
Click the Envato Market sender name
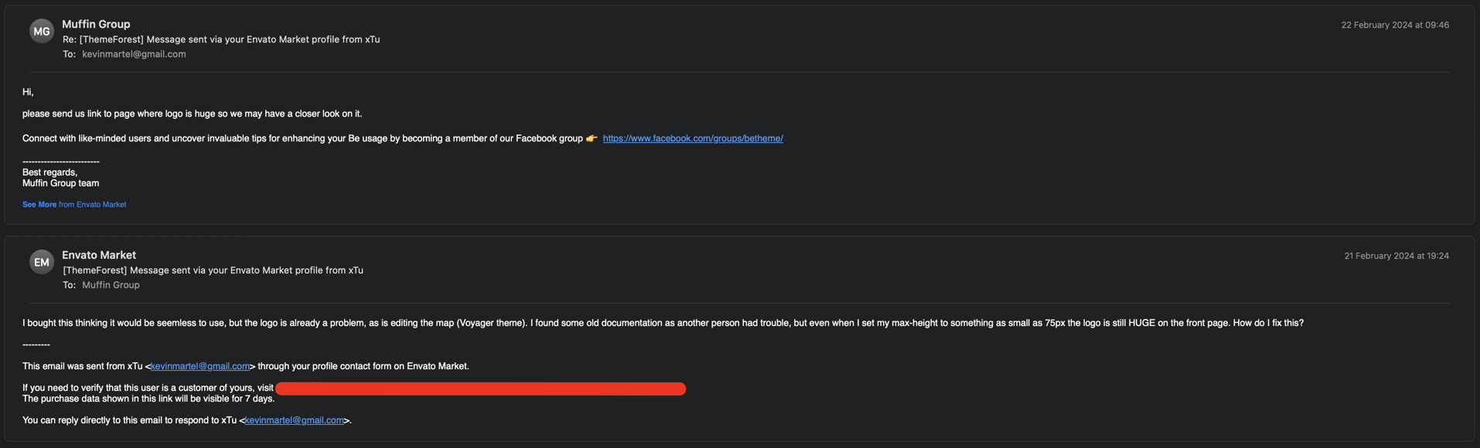tap(99, 255)
